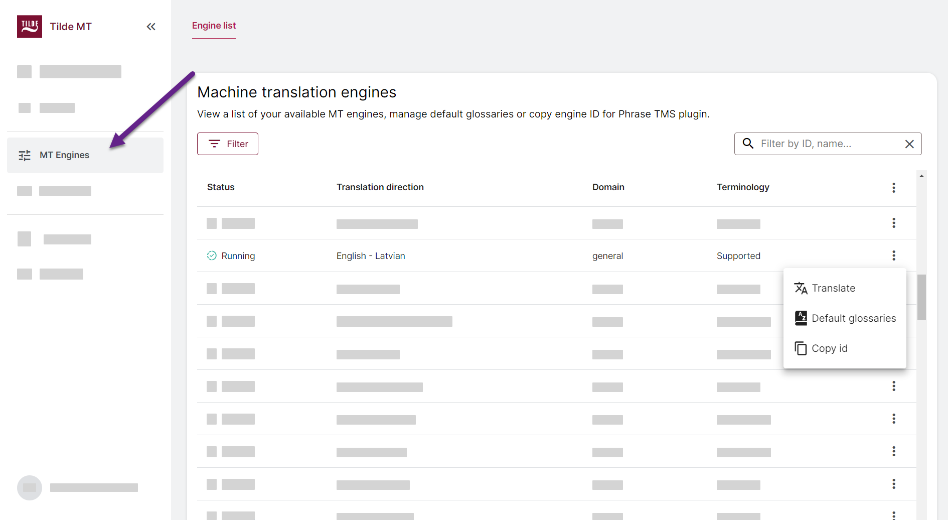948x520 pixels.
Task: Click the search magnifier icon
Action: point(748,144)
